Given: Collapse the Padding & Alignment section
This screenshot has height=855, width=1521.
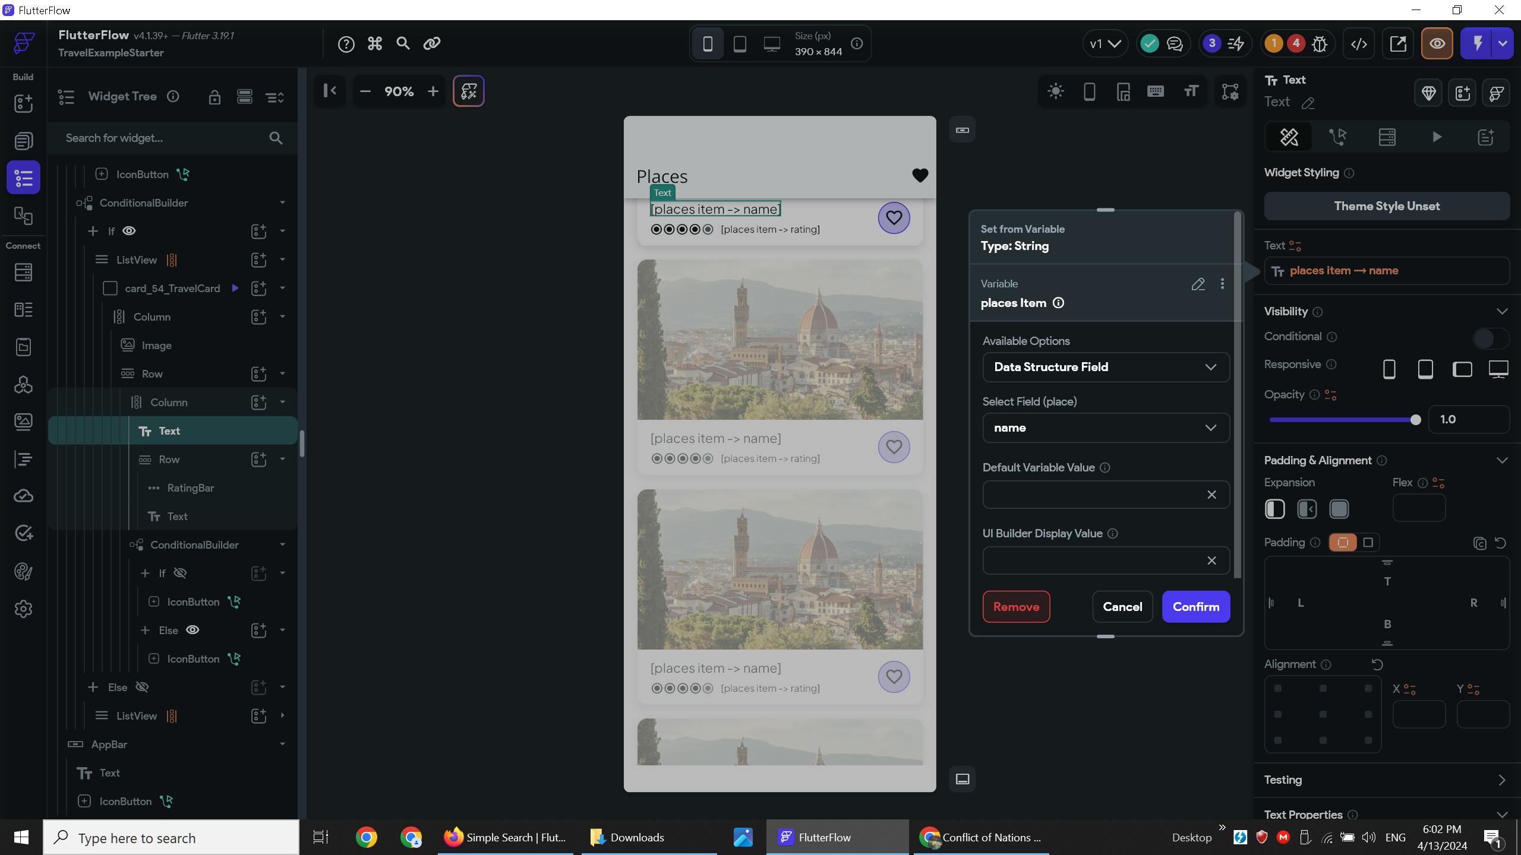Looking at the screenshot, I should 1502,460.
